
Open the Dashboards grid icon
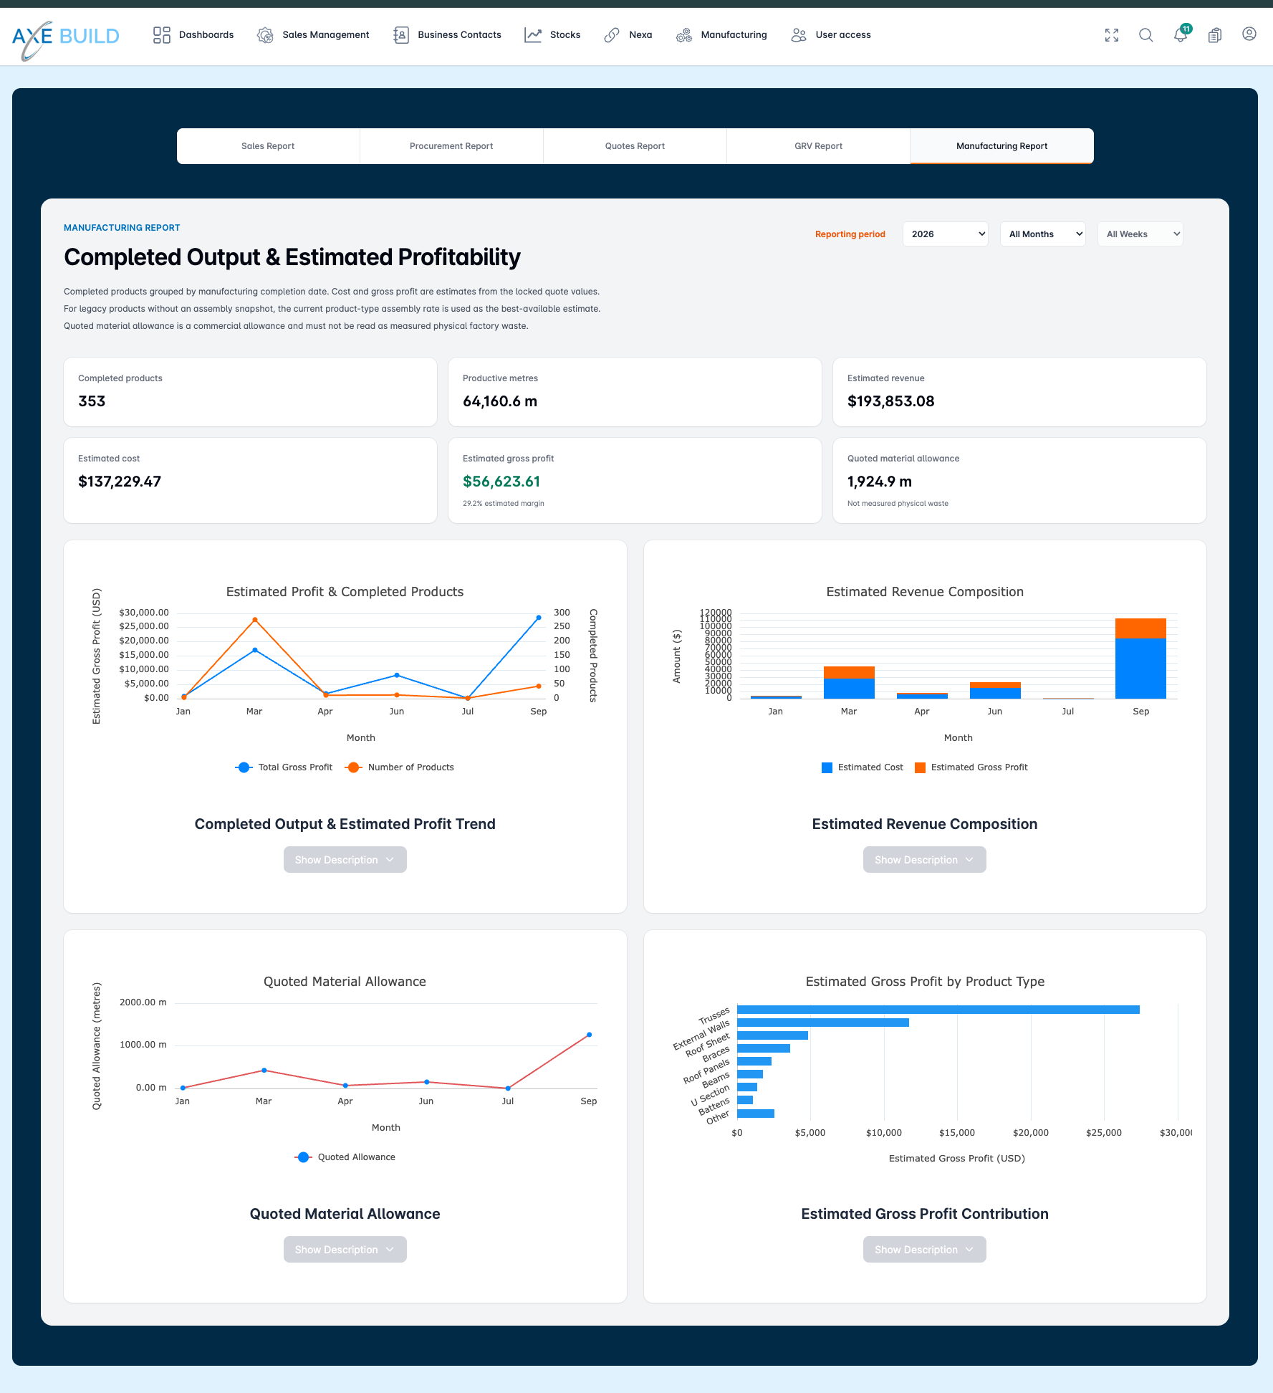162,35
